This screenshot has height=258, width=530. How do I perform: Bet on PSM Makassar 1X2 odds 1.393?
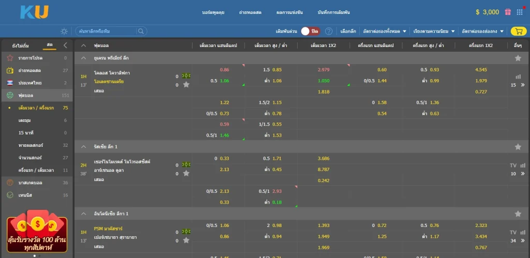click(323, 225)
